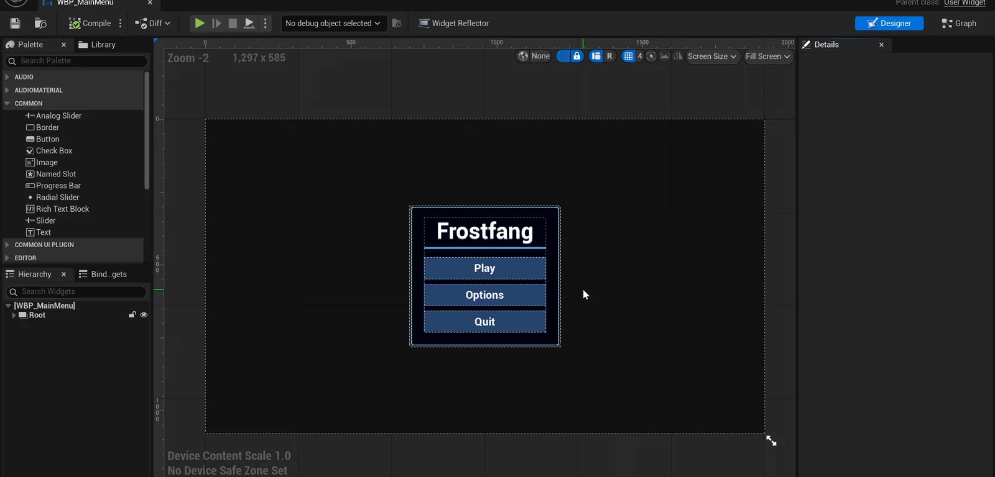Click the Eject play button in toolbar
The image size is (995, 477).
click(x=249, y=24)
